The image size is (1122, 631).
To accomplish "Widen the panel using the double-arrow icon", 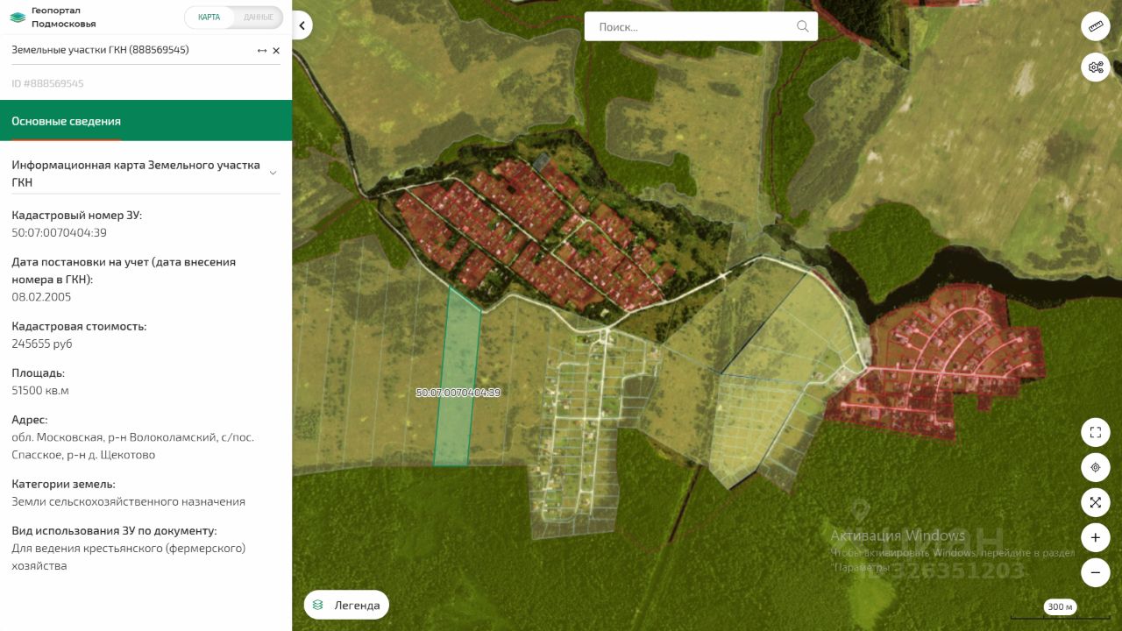I will (x=261, y=51).
